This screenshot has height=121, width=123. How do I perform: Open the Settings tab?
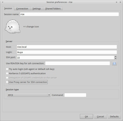coord(37,9)
